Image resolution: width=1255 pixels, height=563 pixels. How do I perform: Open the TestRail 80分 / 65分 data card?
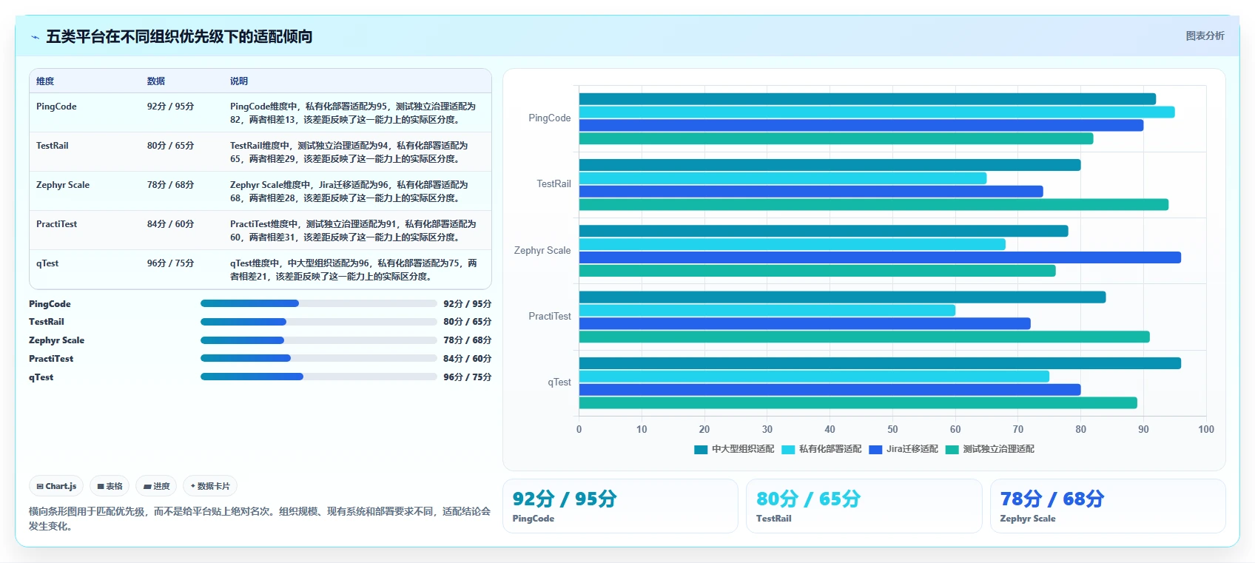(864, 506)
